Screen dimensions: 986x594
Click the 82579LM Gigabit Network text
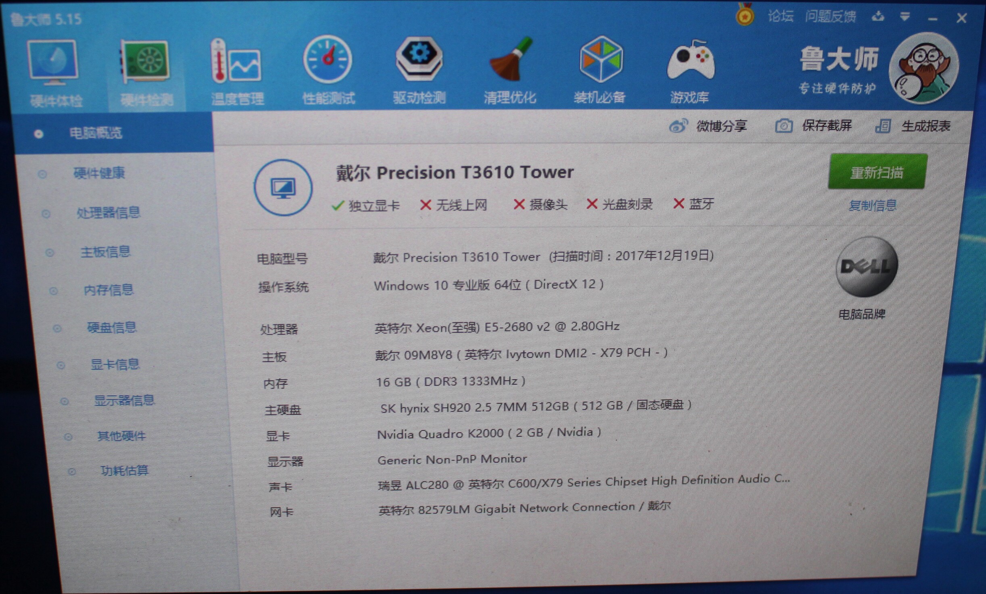tap(524, 508)
